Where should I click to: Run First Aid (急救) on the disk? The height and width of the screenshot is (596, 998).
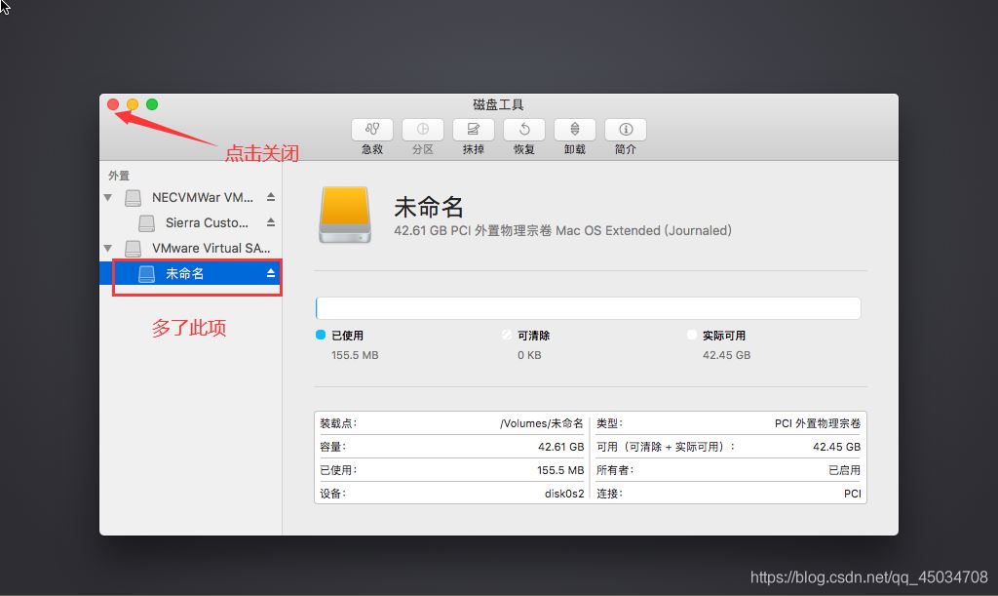coord(371,130)
